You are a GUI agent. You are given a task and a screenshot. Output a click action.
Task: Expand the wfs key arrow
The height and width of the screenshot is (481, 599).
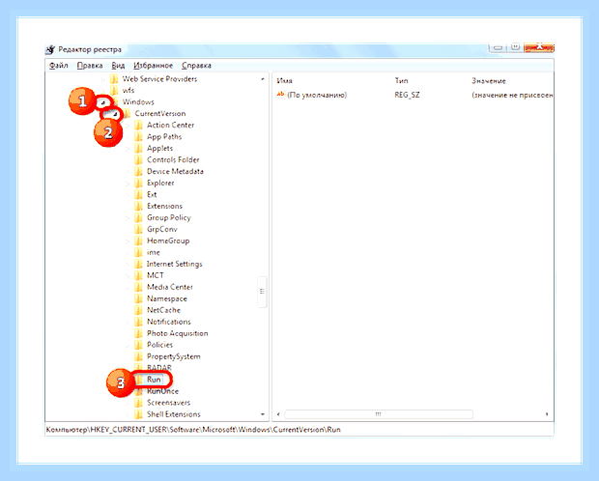(x=102, y=91)
